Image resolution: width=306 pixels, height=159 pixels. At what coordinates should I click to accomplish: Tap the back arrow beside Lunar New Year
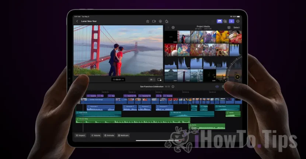pyautogui.click(x=77, y=21)
